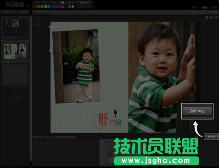Screen dimensions: 219x168
Task: Pick the teal color swatch
Action: point(49,6)
